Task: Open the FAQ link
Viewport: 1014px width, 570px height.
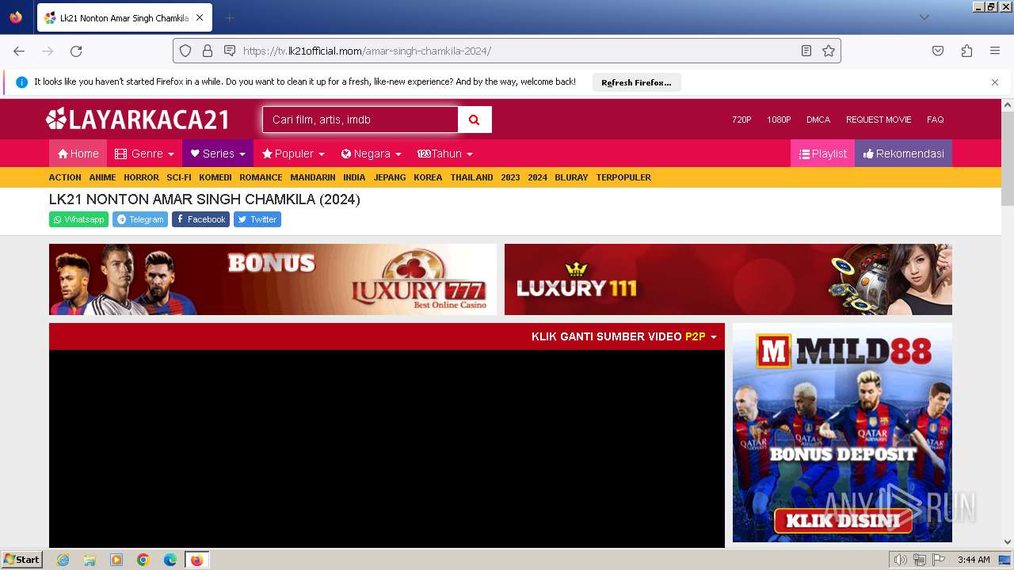Action: point(936,120)
